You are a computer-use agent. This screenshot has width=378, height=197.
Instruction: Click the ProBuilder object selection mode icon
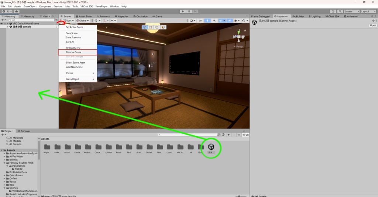click(x=145, y=27)
